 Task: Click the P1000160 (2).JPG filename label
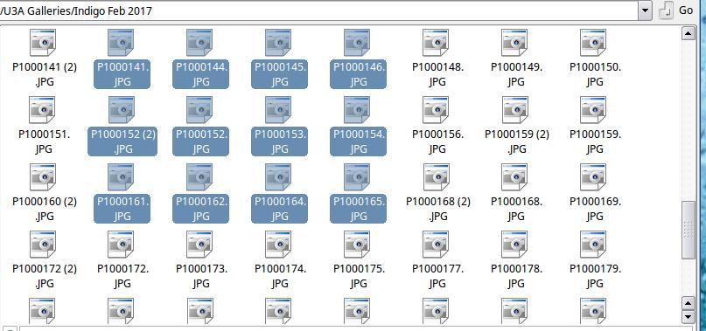pos(44,209)
